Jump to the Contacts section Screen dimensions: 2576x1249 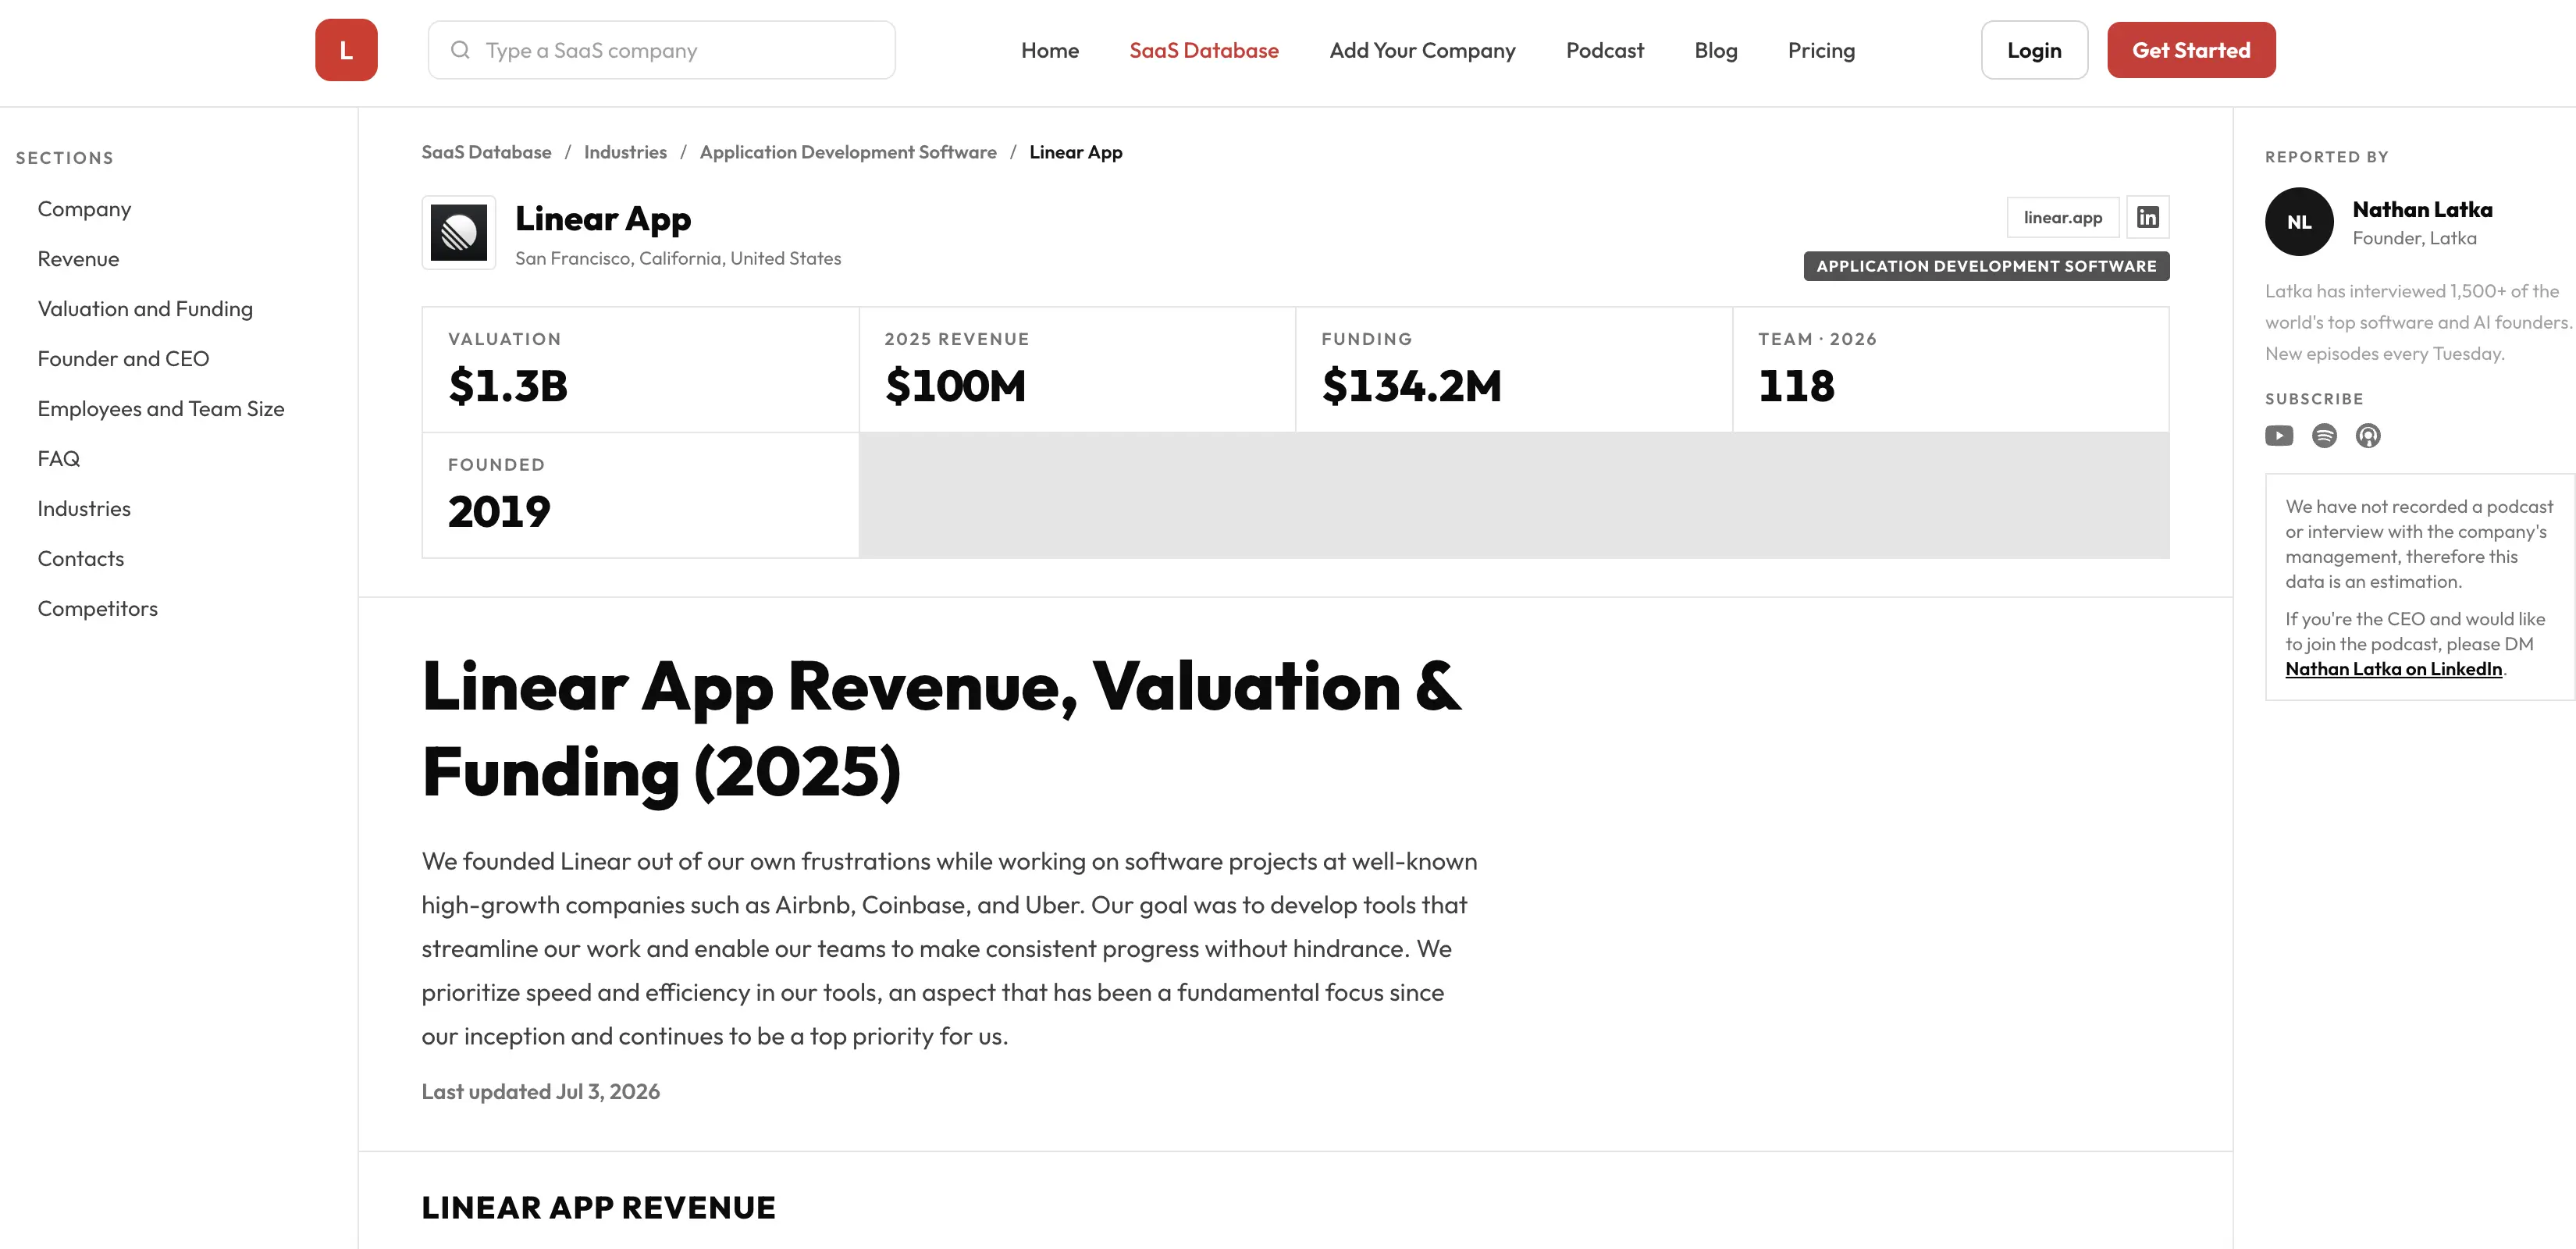81,559
